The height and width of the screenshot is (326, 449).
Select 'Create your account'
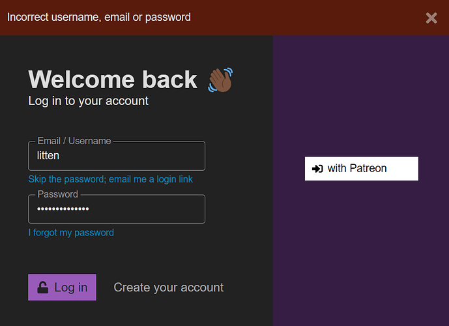coord(168,288)
